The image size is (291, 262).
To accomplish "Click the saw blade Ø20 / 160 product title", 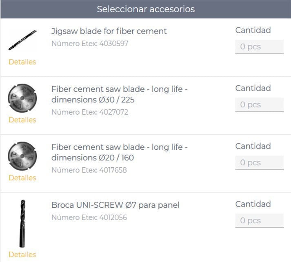I will [x=119, y=152].
